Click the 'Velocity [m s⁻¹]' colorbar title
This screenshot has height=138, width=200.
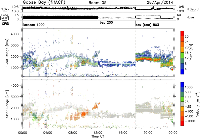(197, 104)
